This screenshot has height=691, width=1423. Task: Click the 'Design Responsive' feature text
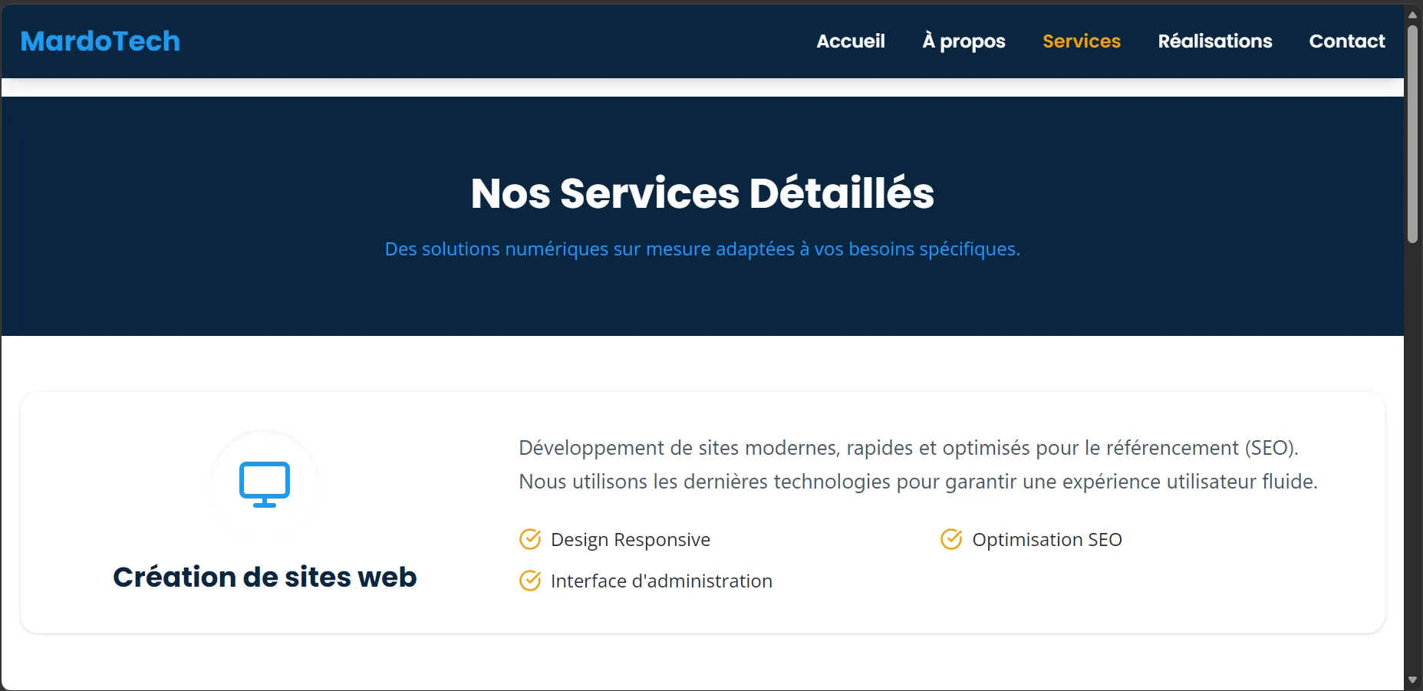pos(631,540)
